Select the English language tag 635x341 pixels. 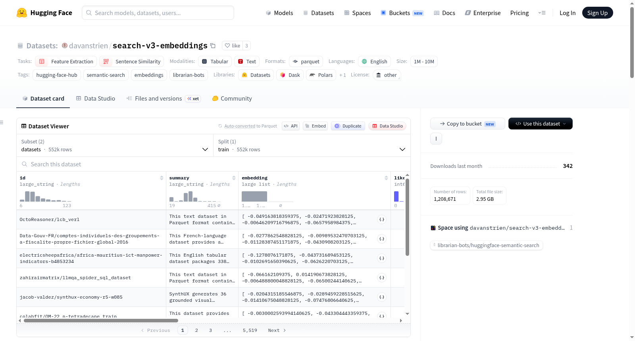(374, 61)
